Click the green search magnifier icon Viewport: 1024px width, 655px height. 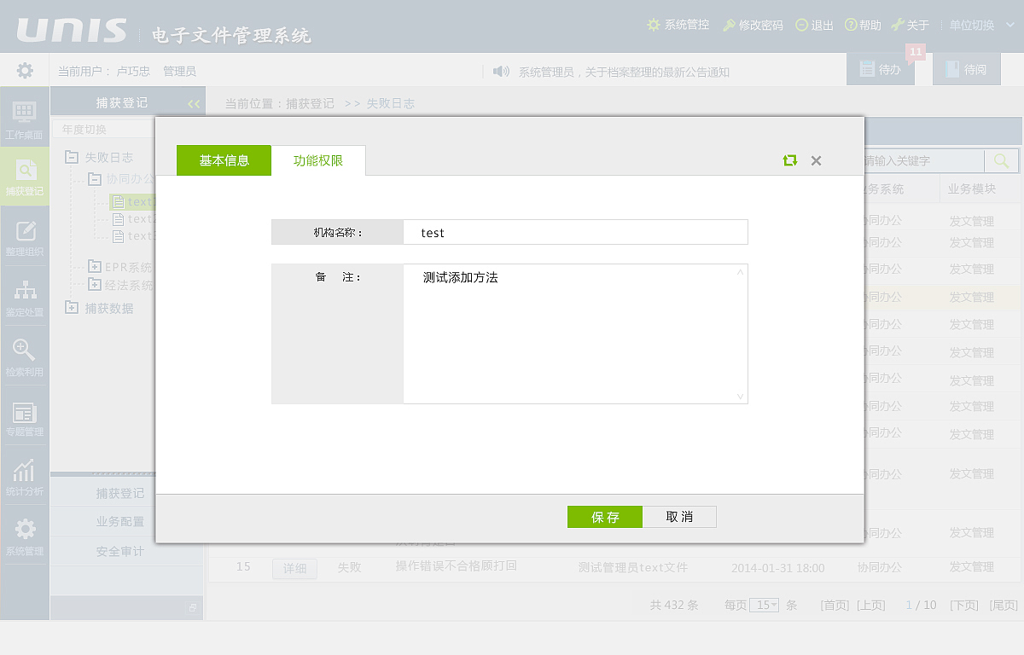[1000, 159]
